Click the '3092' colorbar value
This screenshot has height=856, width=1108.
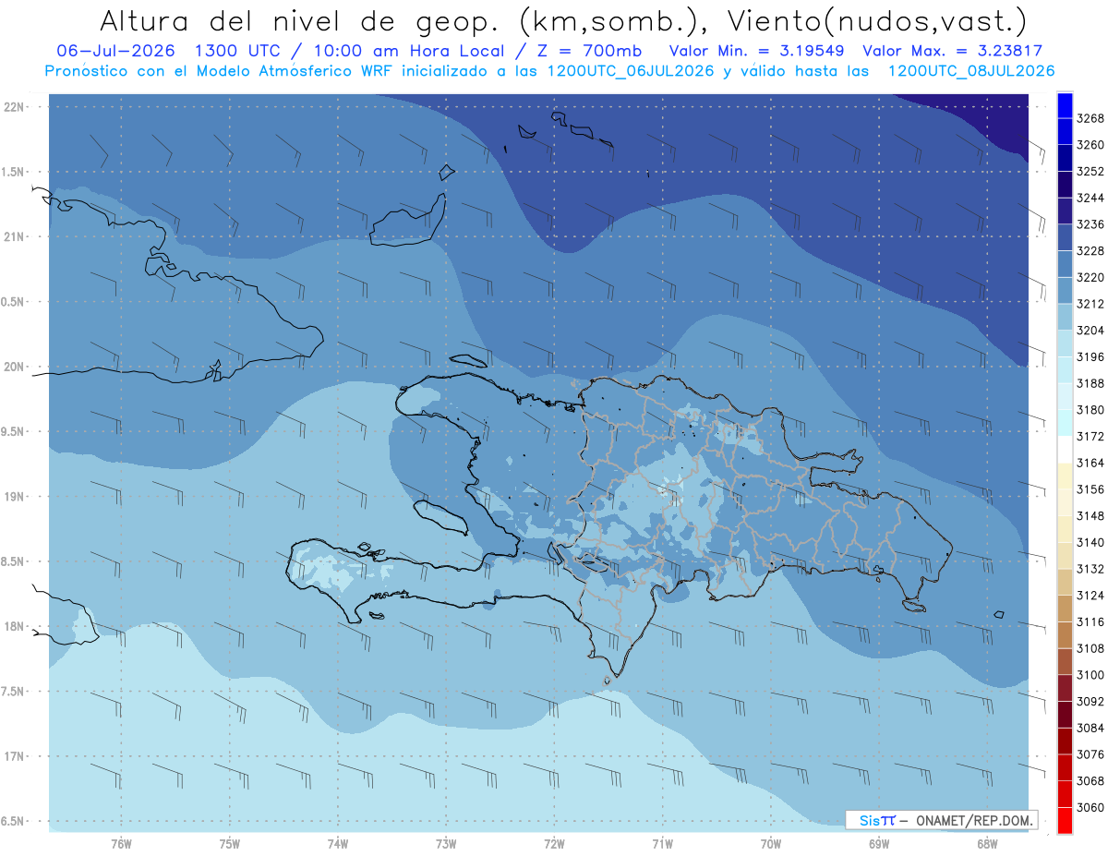pyautogui.click(x=1090, y=702)
